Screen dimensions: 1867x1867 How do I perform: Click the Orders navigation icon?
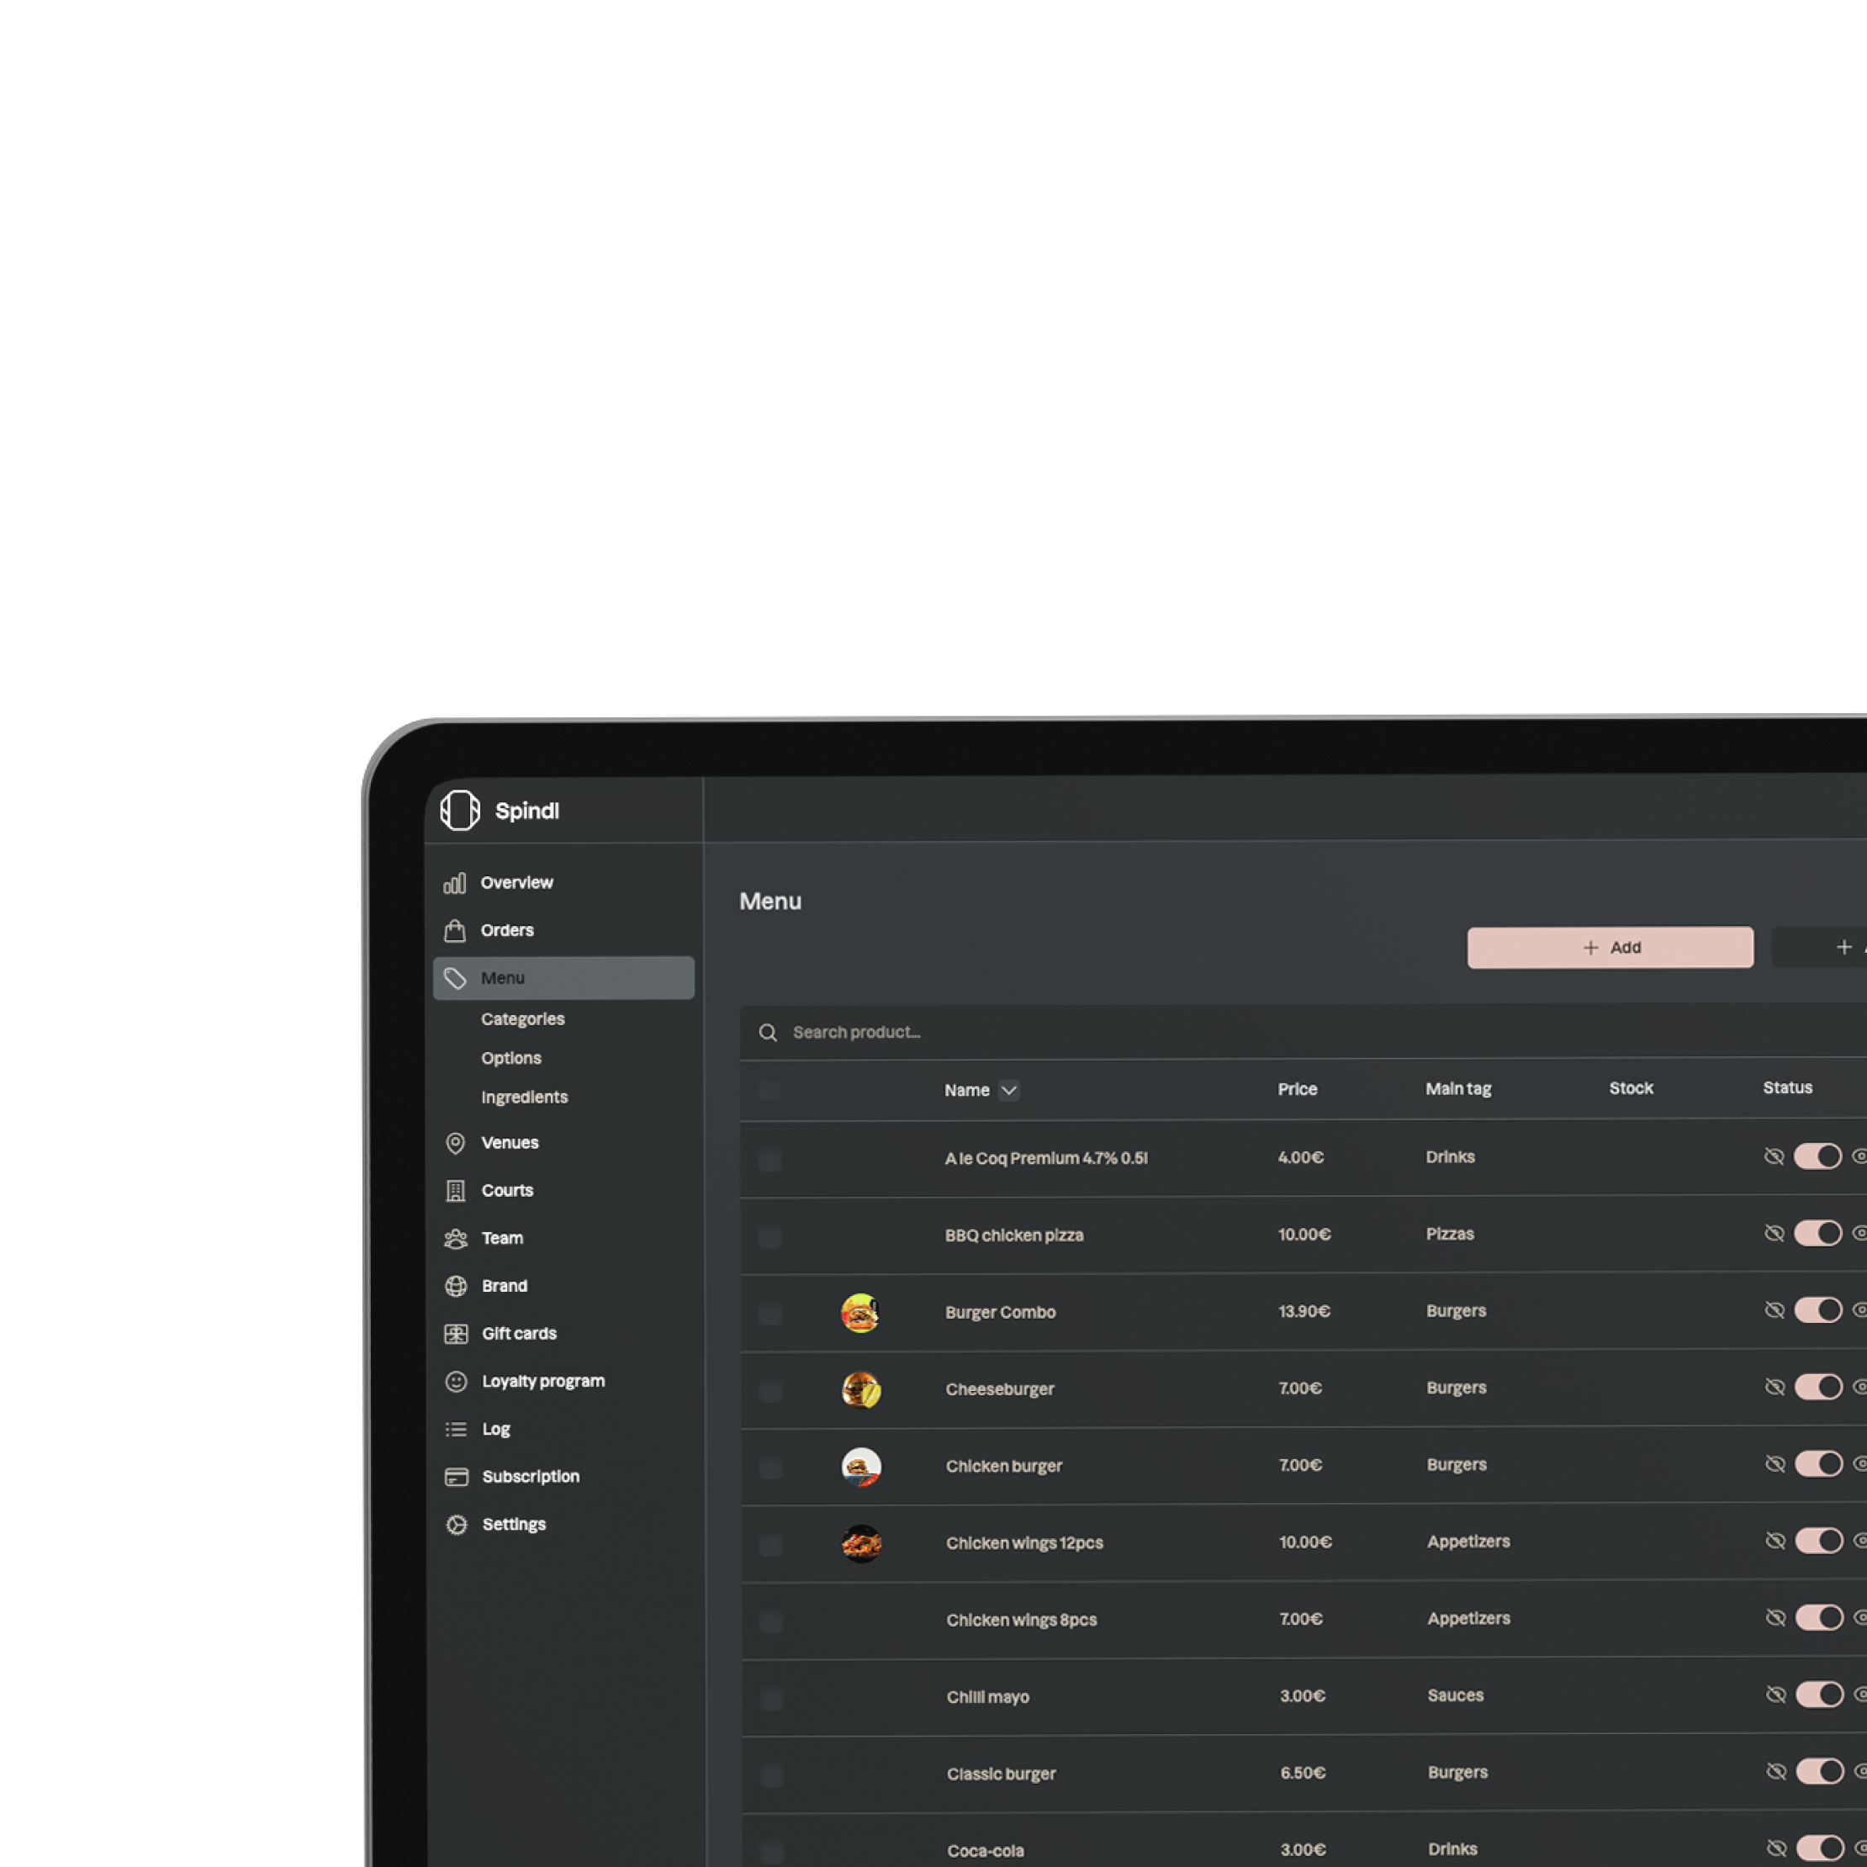[453, 930]
